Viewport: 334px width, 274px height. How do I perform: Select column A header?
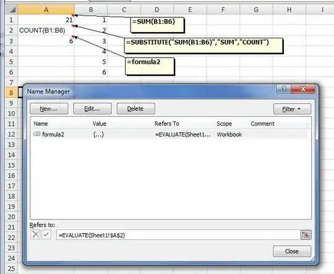click(46, 10)
